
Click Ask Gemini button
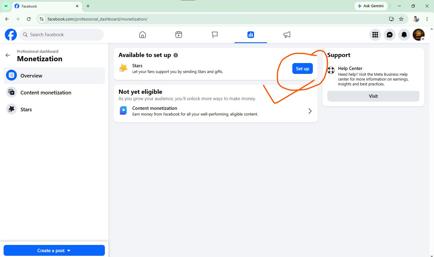pos(371,6)
